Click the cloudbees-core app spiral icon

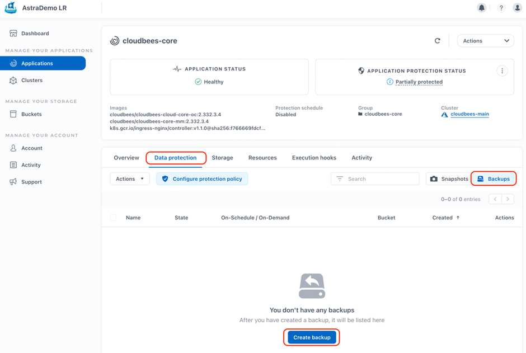pos(115,41)
